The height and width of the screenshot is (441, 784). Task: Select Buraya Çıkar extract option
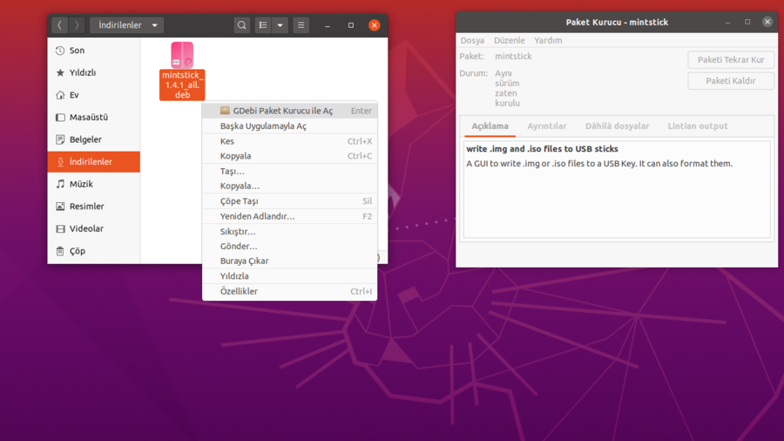(289, 261)
